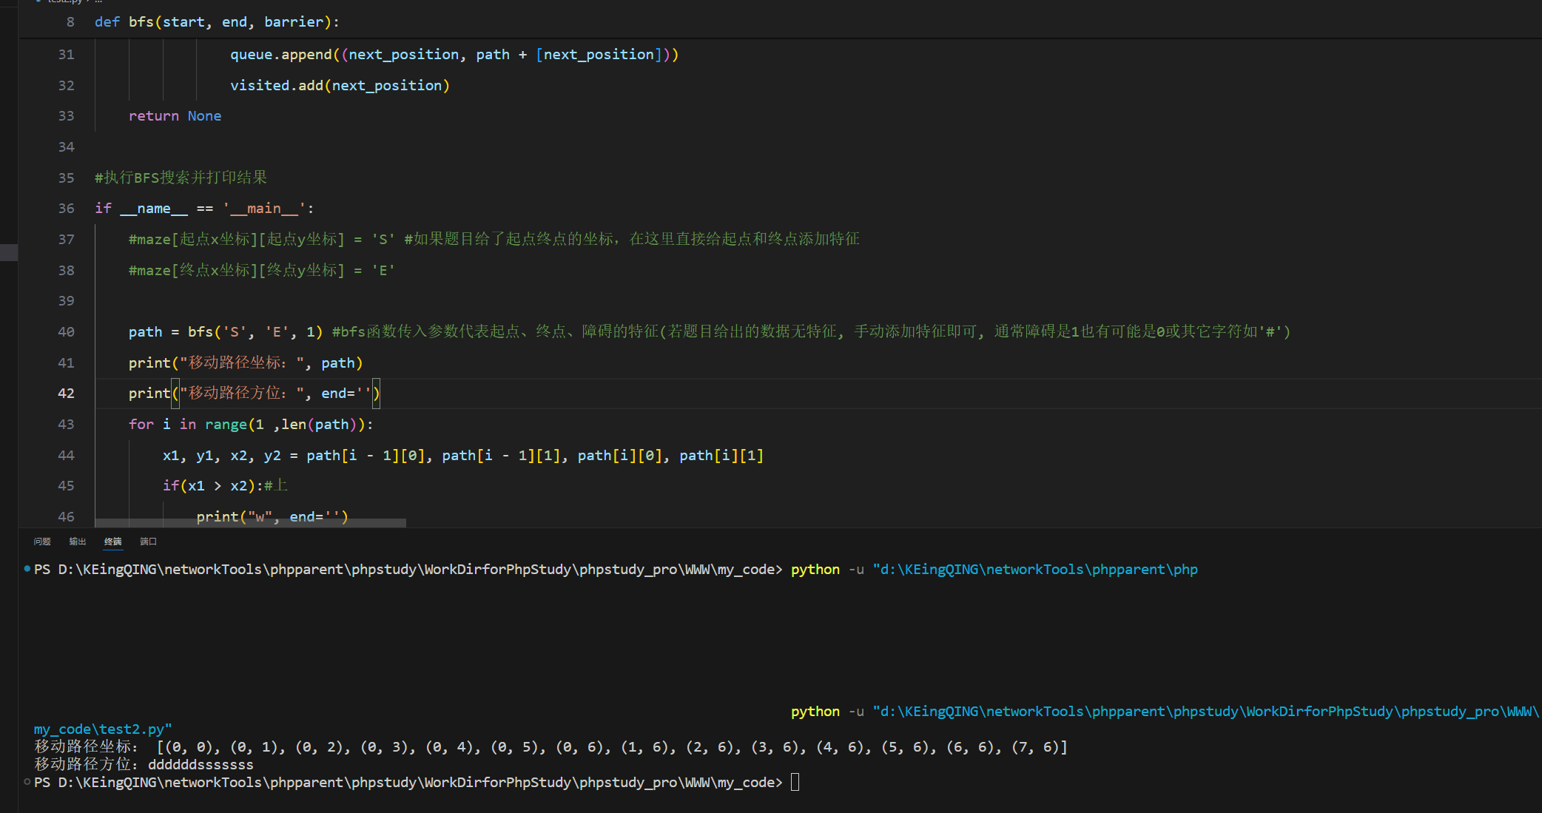Click the print 移动路径坐标 line
The width and height of the screenshot is (1542, 813).
(246, 362)
